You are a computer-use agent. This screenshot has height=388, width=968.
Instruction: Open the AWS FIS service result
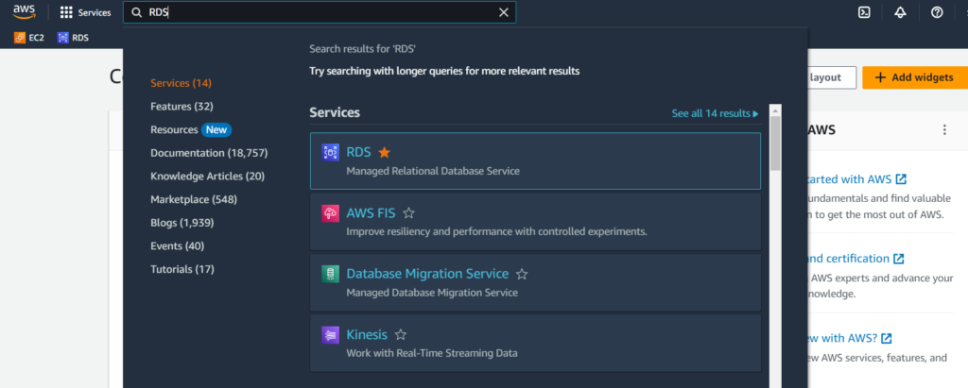coord(535,222)
